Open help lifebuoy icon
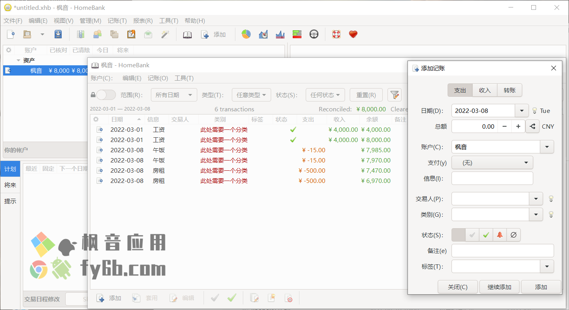 (336, 35)
